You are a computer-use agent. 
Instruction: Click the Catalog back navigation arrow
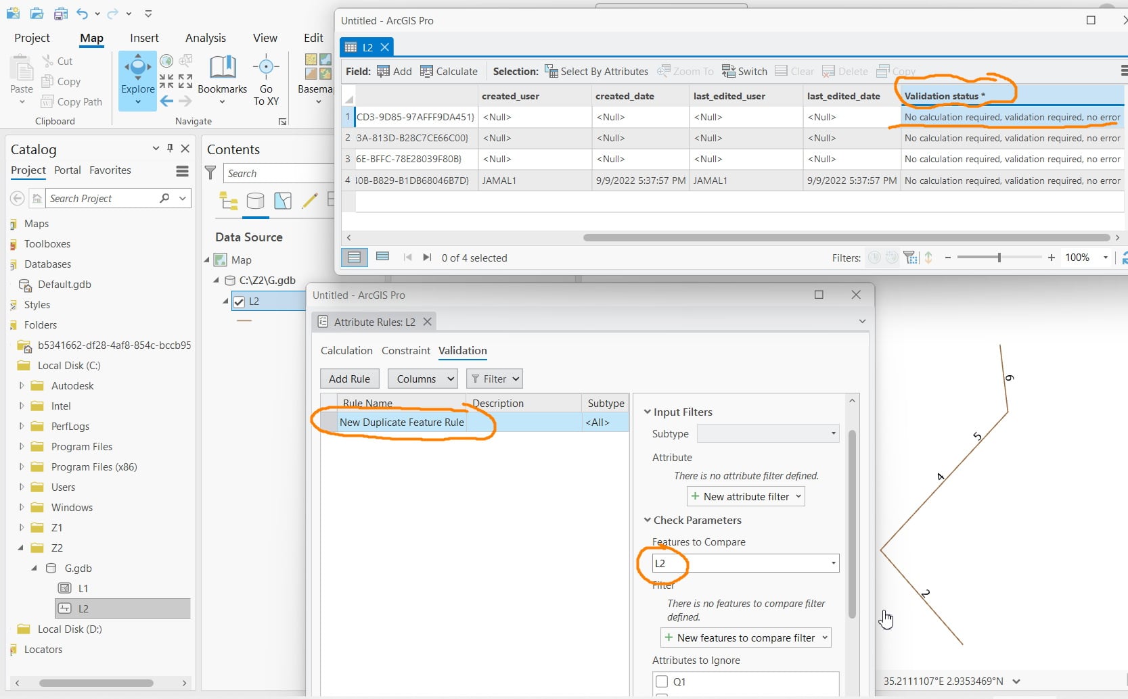coord(18,198)
